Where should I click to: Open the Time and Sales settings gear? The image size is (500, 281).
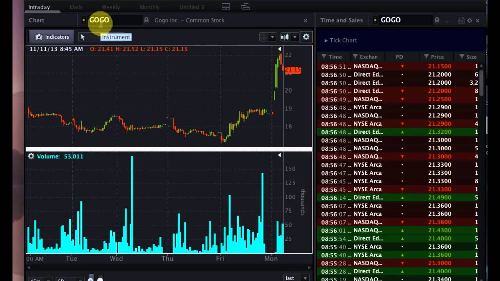[x=470, y=20]
